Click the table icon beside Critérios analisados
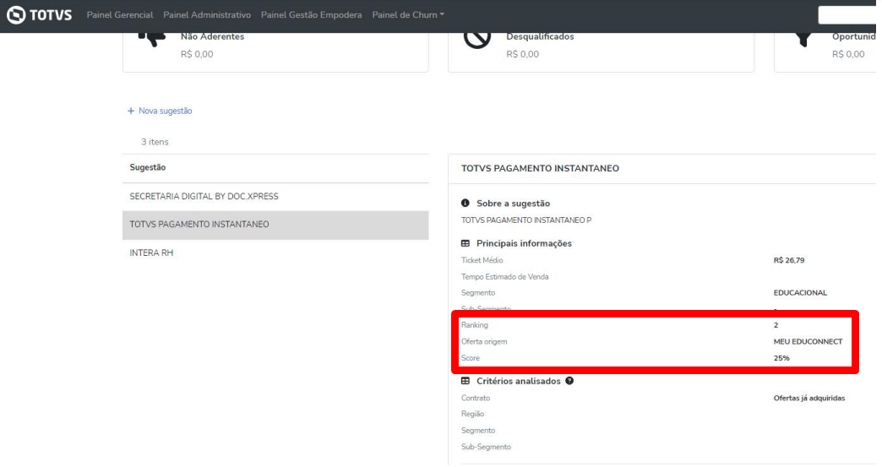The image size is (882, 467). [465, 381]
